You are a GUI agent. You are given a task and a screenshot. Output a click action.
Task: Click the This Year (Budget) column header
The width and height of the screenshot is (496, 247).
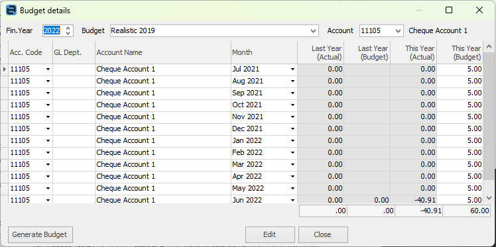(x=460, y=52)
